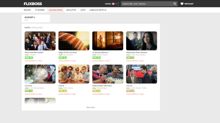Viewport: 220px width, 123px height.
Task: Open the La Esclava Blanca thumbnail
Action: [x=108, y=41]
